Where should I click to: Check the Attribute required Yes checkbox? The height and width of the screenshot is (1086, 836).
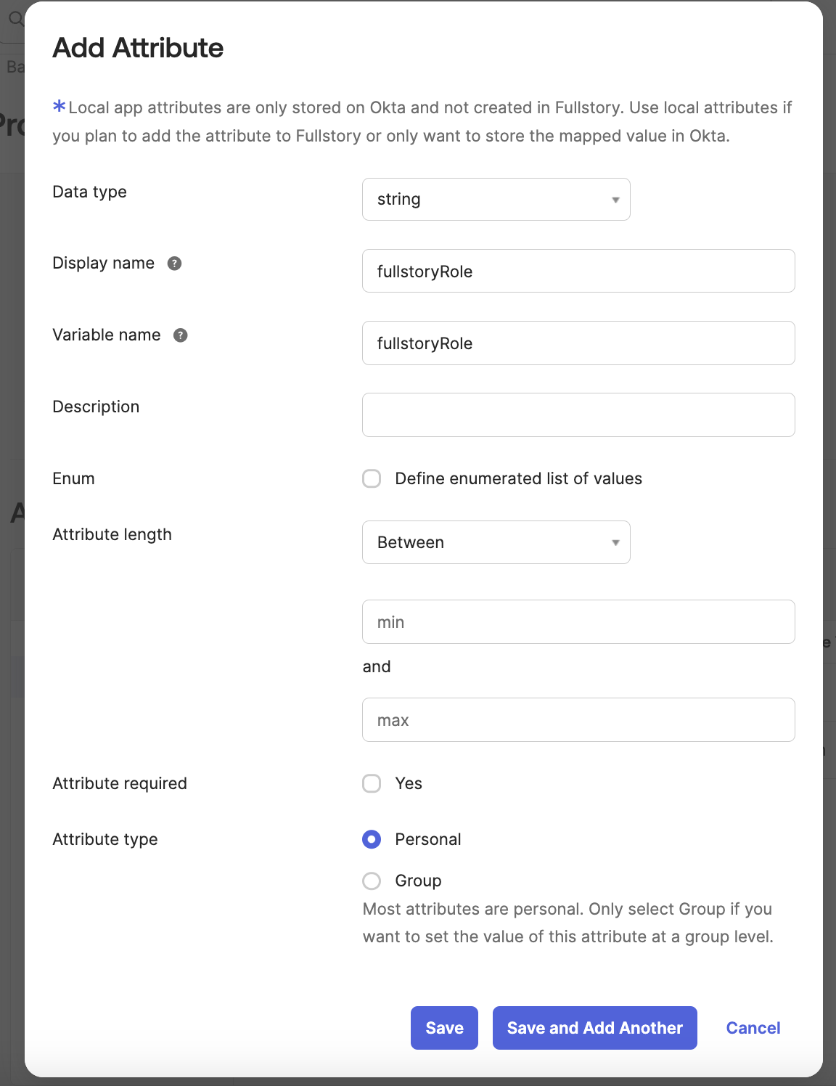click(372, 784)
